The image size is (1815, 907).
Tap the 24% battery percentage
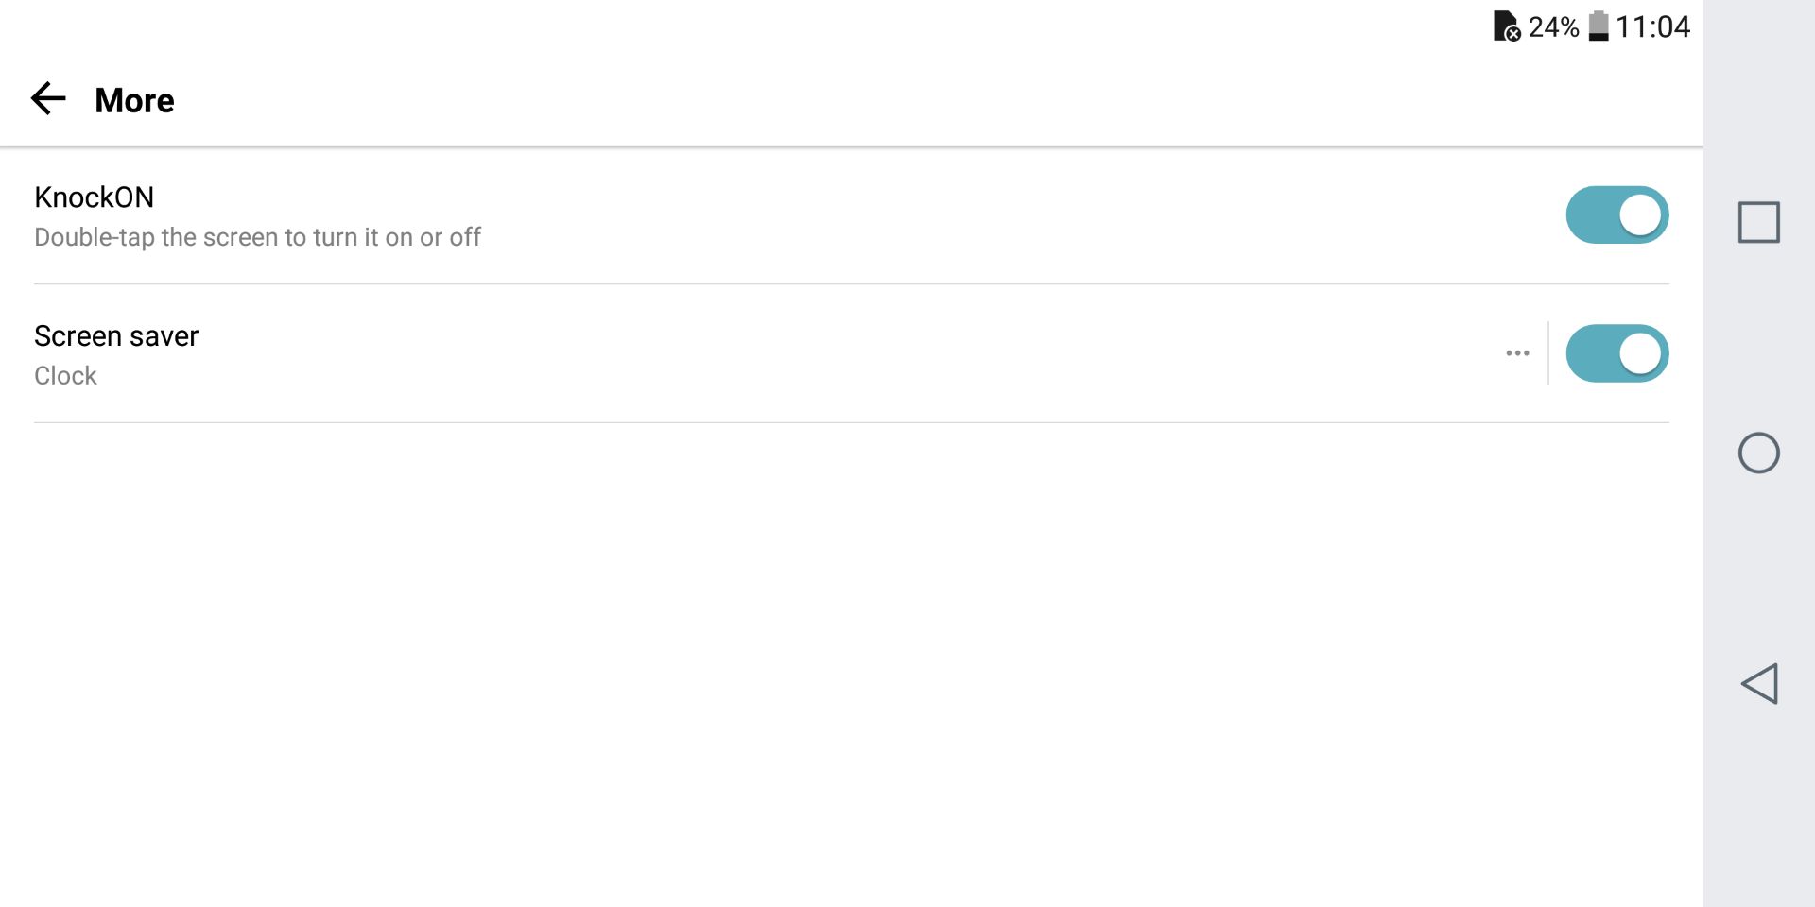[1553, 26]
